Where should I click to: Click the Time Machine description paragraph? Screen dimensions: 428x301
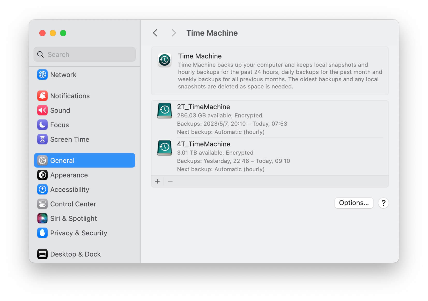(280, 76)
